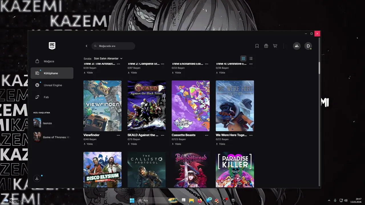This screenshot has height=205, width=365.
Task: Open volume control in system tray
Action: (x=346, y=200)
